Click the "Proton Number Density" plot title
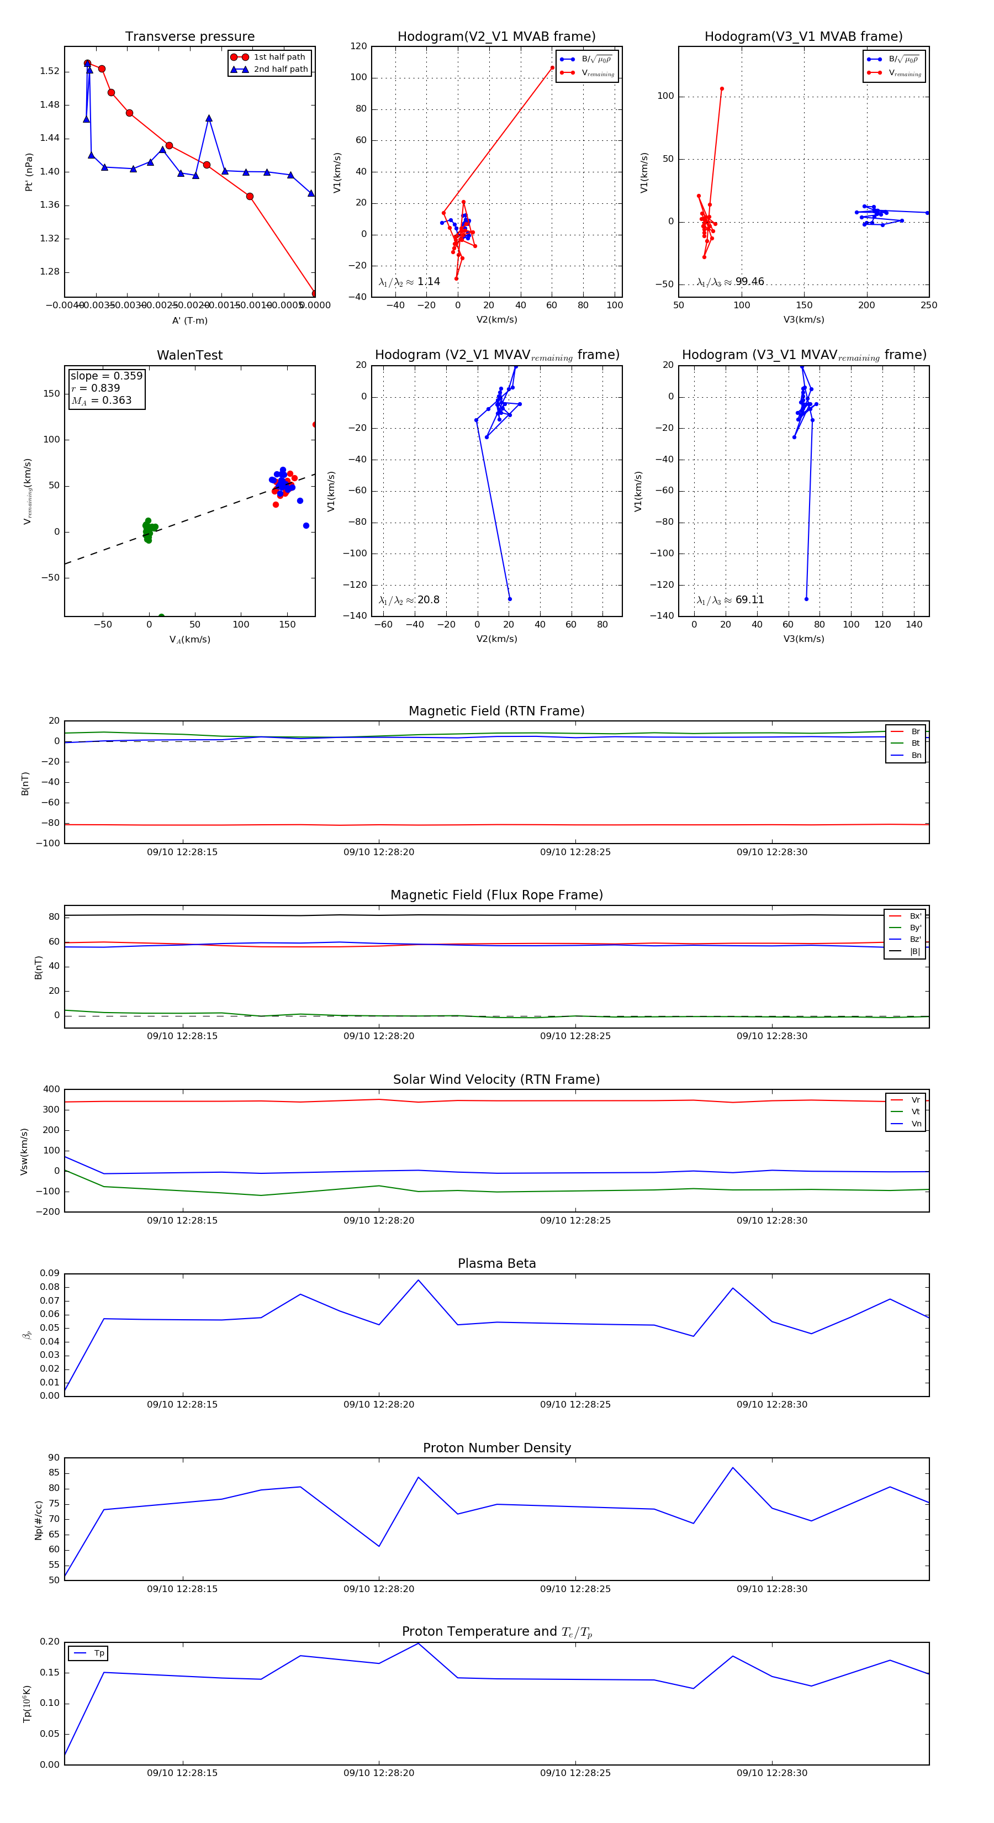This screenshot has height=1823, width=994. (x=496, y=1448)
